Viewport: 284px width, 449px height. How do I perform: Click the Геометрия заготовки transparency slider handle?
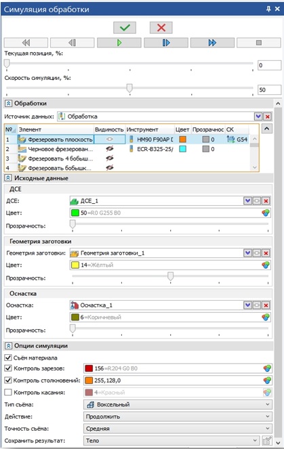click(x=171, y=276)
